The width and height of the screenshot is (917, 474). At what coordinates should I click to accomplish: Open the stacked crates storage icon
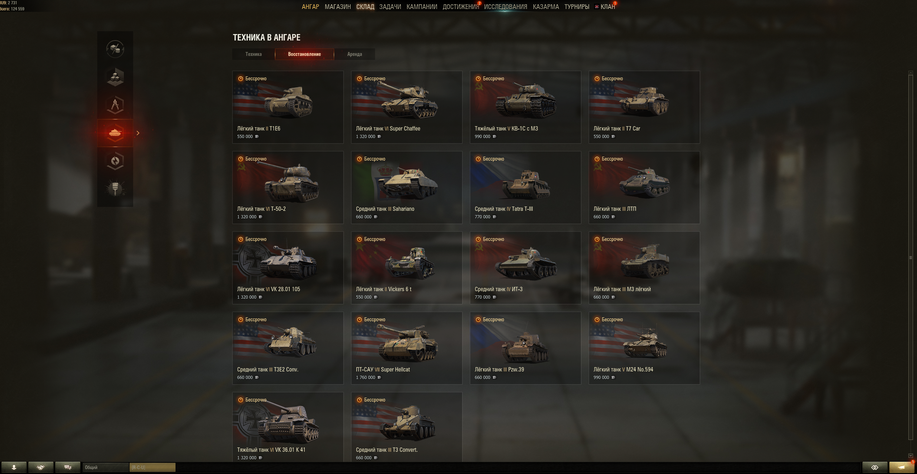pos(115,77)
